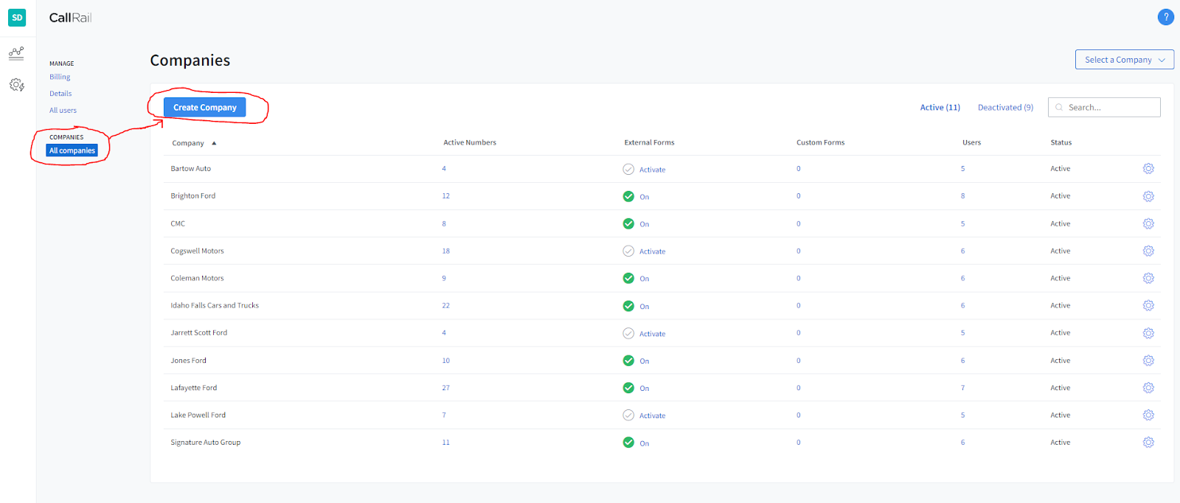
Task: Open gear settings for Jones Ford
Action: 1148,361
